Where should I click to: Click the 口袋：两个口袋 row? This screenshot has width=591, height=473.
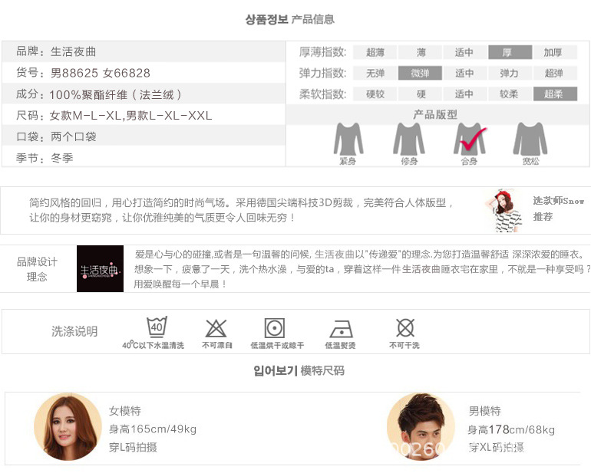[x=144, y=136]
